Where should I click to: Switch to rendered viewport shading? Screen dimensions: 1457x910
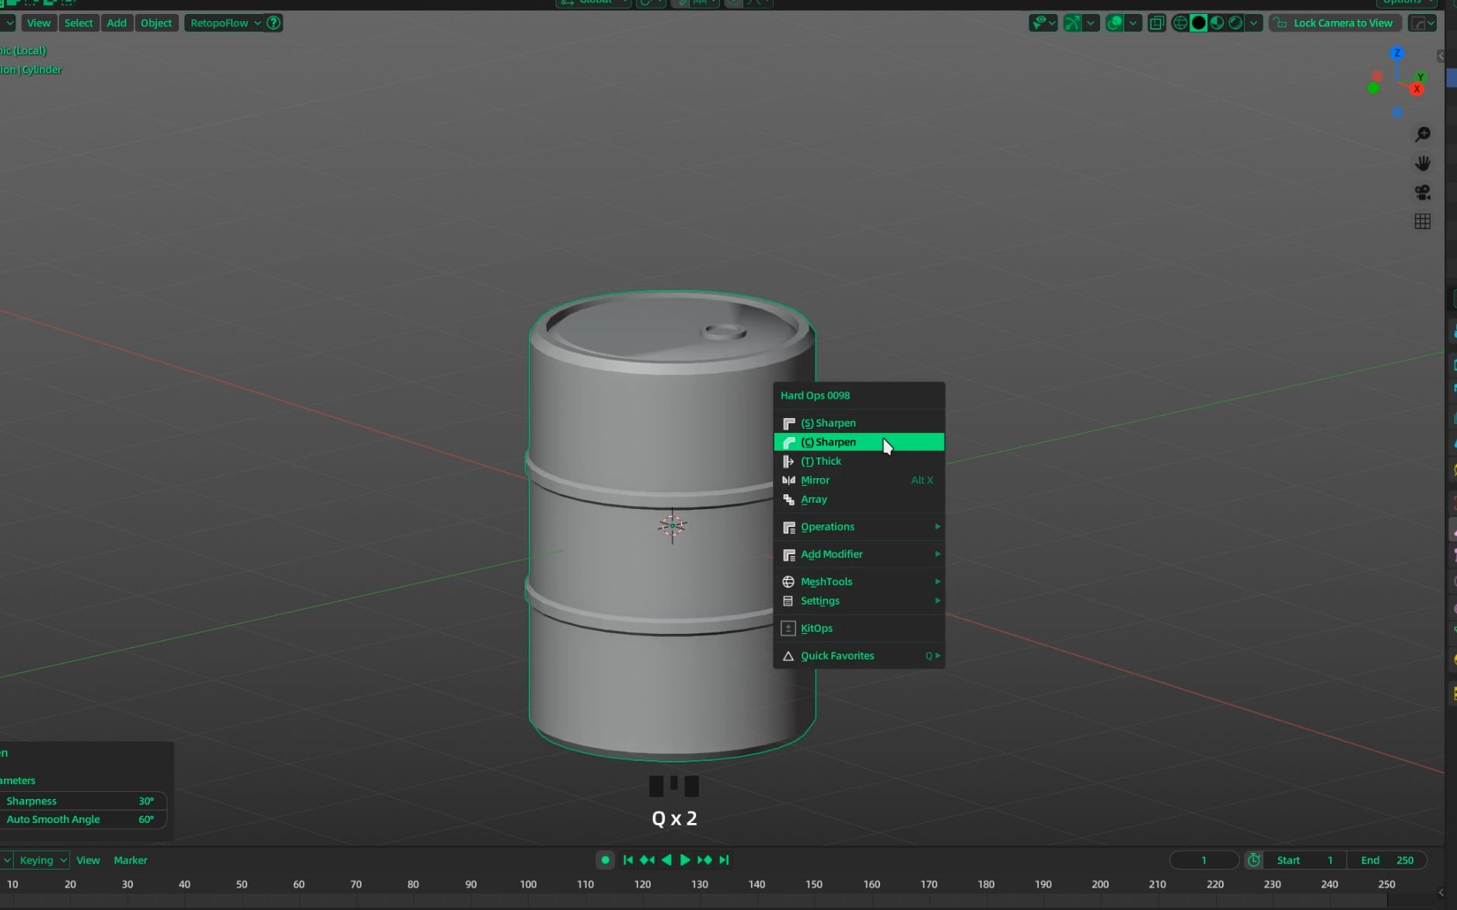click(x=1235, y=23)
